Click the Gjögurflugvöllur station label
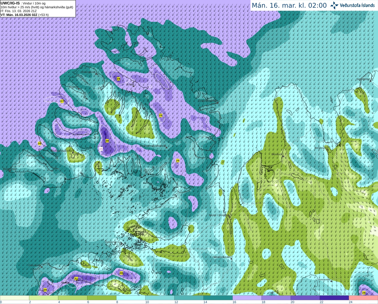Image resolution: width=378 pixels, height=304 pixels. pos(207,100)
